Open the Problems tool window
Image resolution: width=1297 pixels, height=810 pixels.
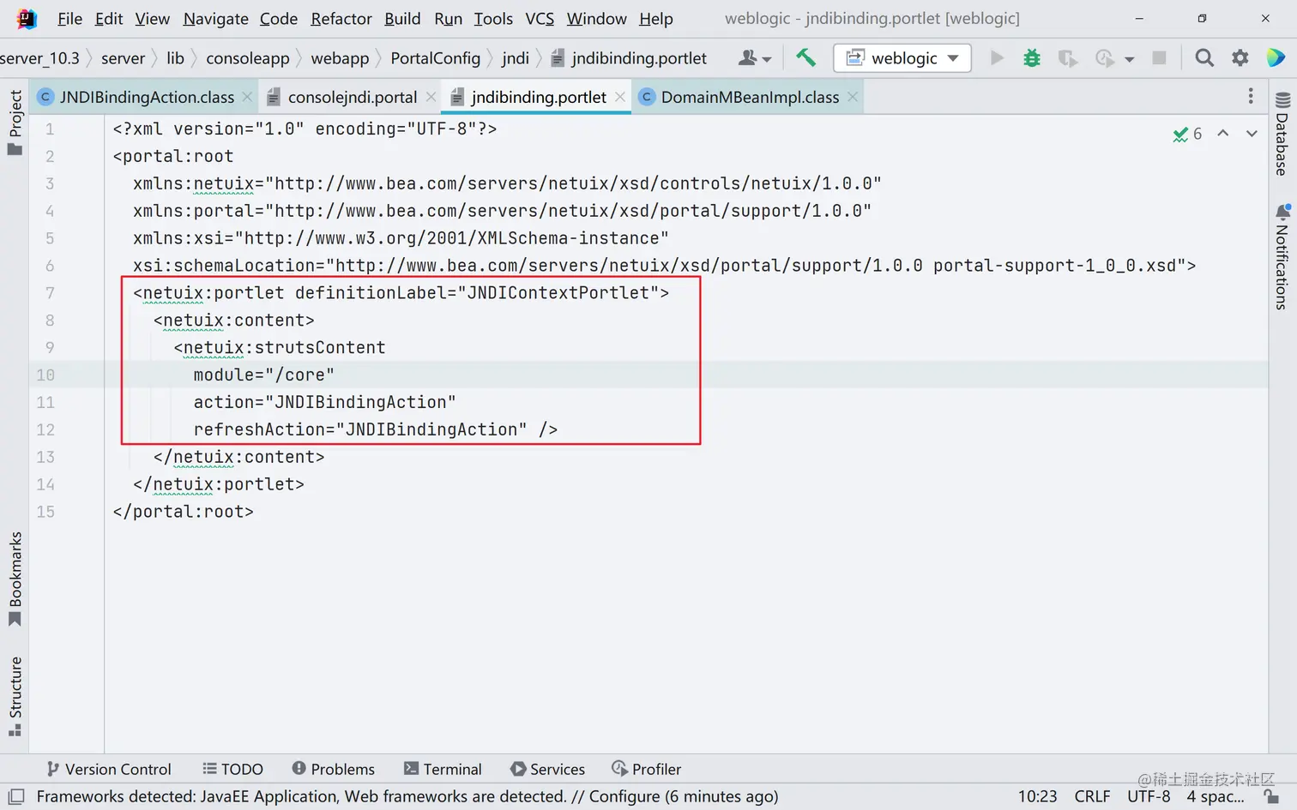click(x=333, y=769)
